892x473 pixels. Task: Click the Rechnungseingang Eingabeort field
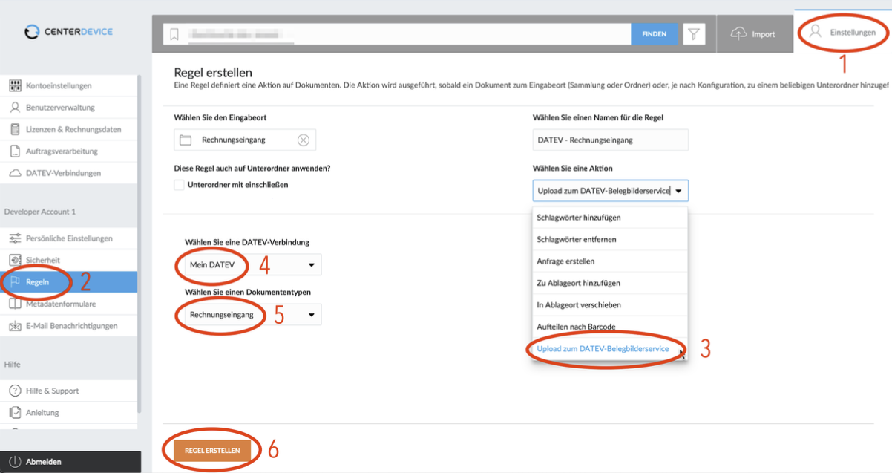[245, 140]
